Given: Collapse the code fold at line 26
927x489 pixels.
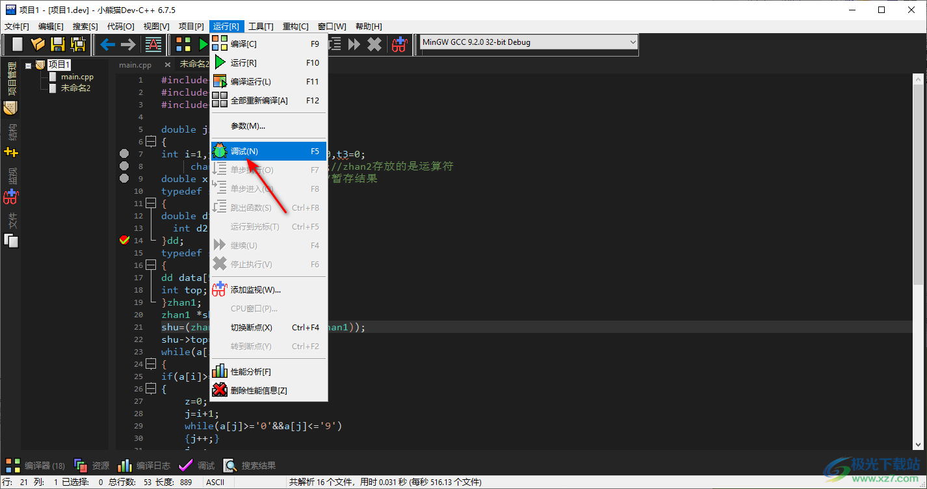Looking at the screenshot, I should click(x=151, y=389).
